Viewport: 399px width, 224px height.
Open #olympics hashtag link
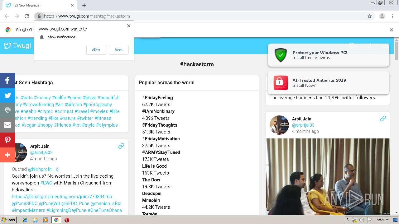tap(107, 125)
